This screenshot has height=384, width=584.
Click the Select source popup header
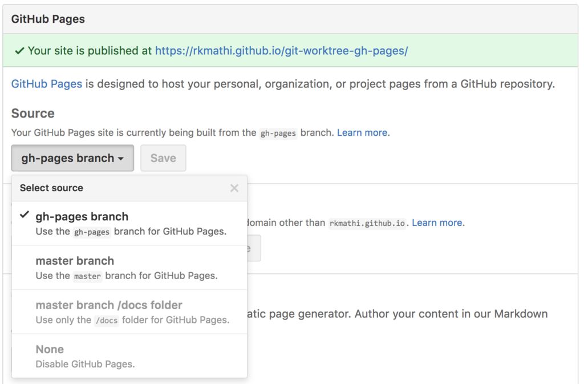(x=51, y=188)
